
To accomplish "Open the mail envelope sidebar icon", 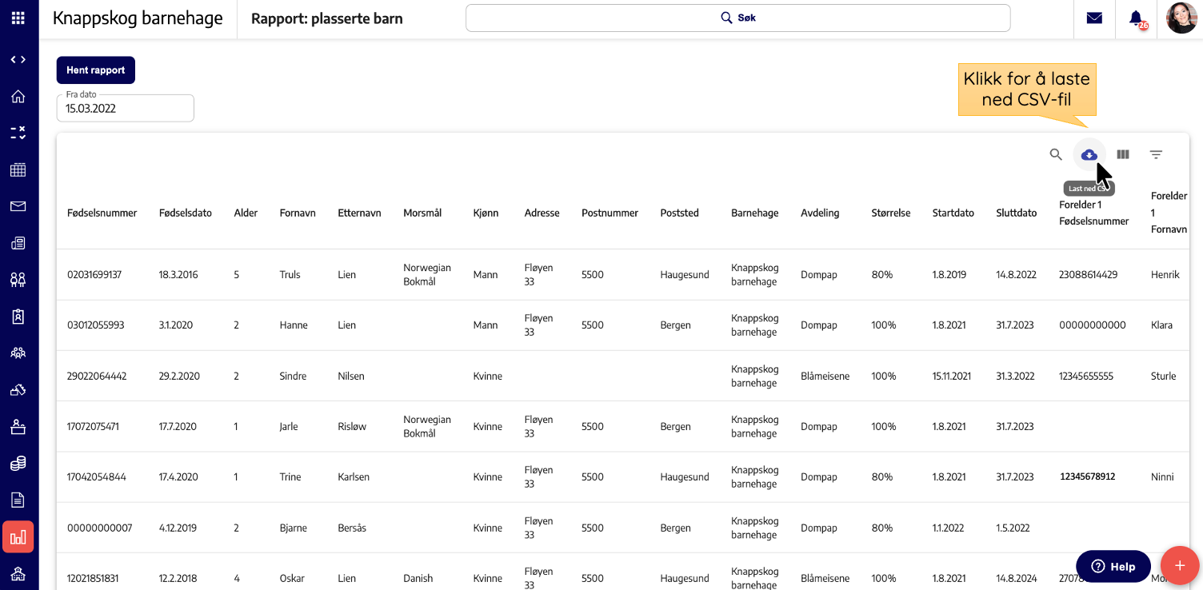I will [x=18, y=206].
